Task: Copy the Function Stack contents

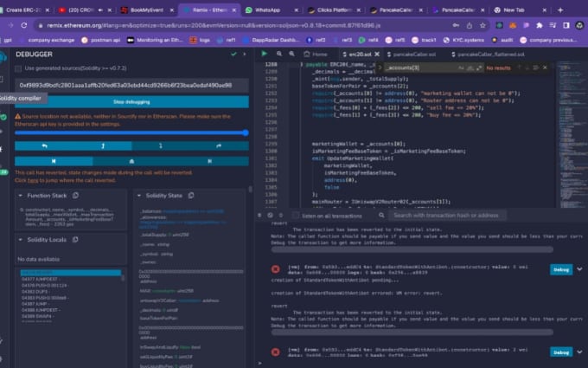Action: (75, 196)
